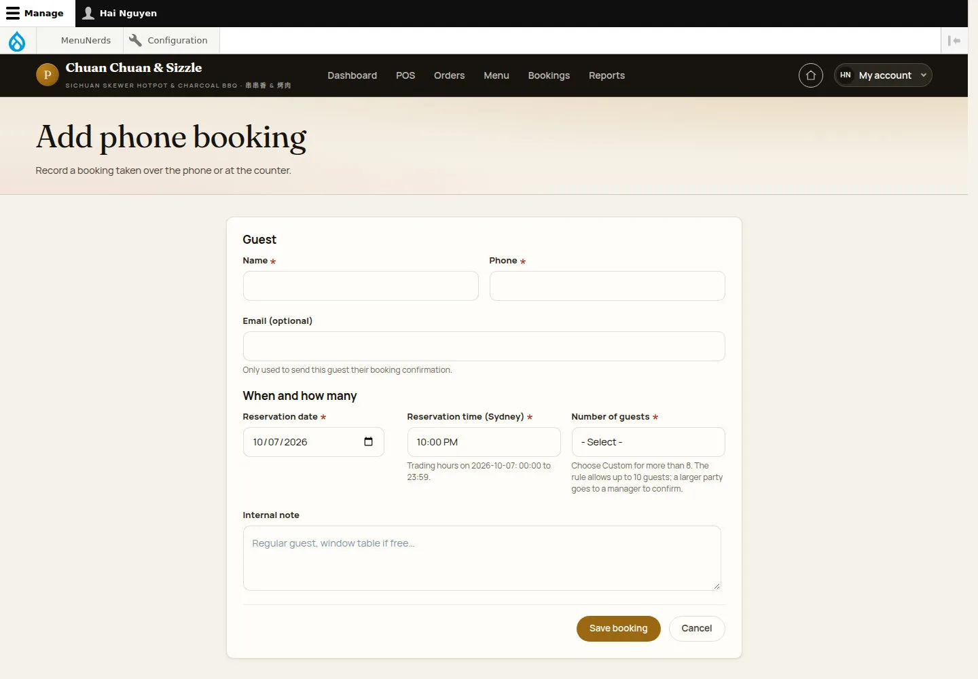The width and height of the screenshot is (978, 679).
Task: Switch to Bookings section
Action: 549,75
